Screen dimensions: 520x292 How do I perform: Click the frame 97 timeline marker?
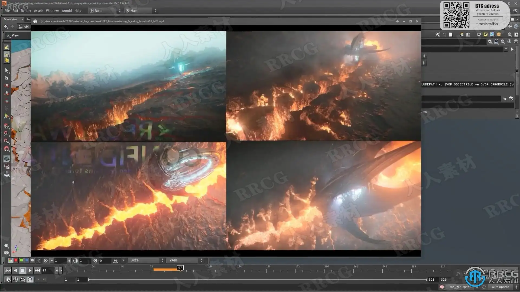pos(180,268)
